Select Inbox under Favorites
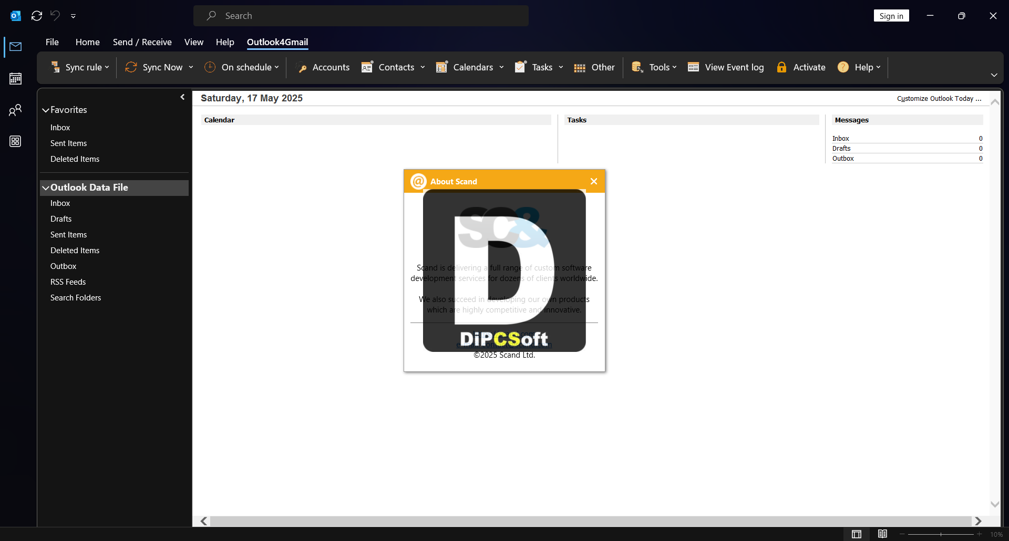 [x=60, y=128]
